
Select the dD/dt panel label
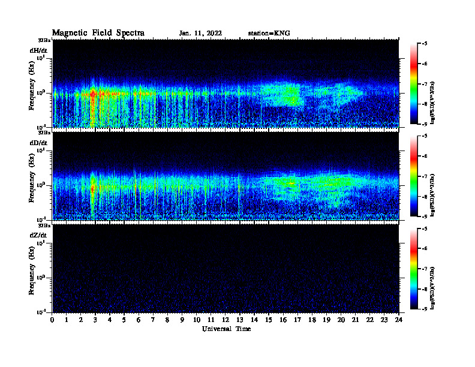coord(38,143)
